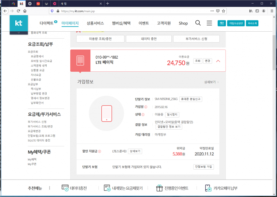Viewport: 277px width, 197px height.
Task: Open 상세보기 link next to 가입정보
Action: tap(211, 82)
